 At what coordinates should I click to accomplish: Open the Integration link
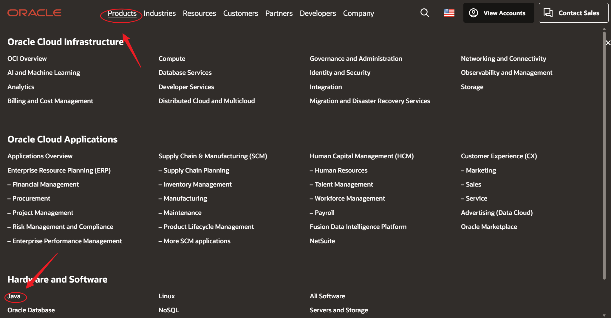[x=326, y=87]
